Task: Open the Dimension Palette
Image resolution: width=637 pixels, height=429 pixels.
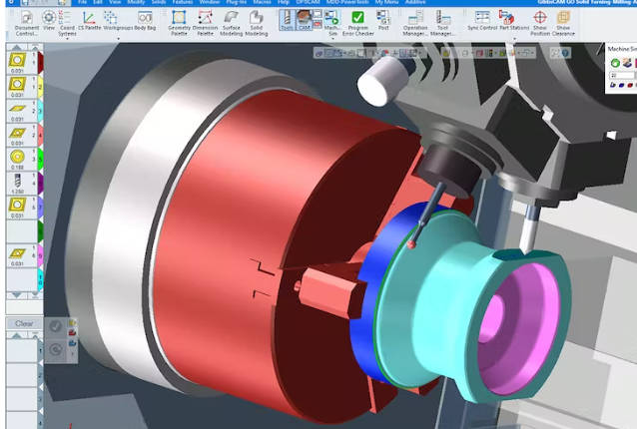Action: click(x=205, y=23)
